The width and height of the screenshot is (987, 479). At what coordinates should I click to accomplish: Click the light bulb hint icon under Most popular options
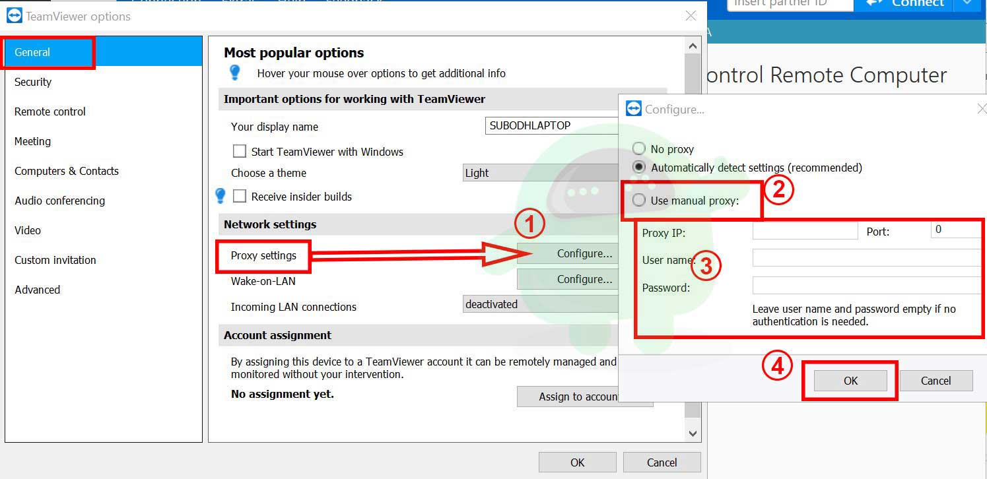coord(234,73)
